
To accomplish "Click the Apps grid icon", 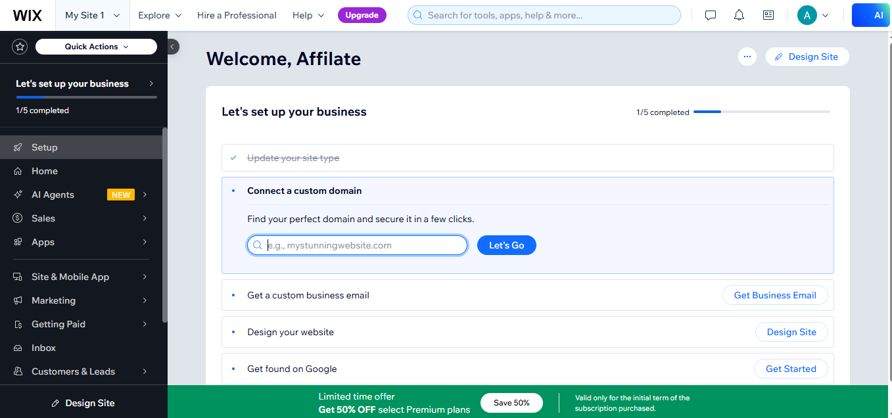I will point(18,242).
